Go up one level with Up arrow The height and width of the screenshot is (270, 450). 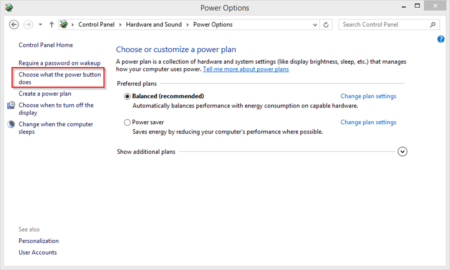(52, 25)
